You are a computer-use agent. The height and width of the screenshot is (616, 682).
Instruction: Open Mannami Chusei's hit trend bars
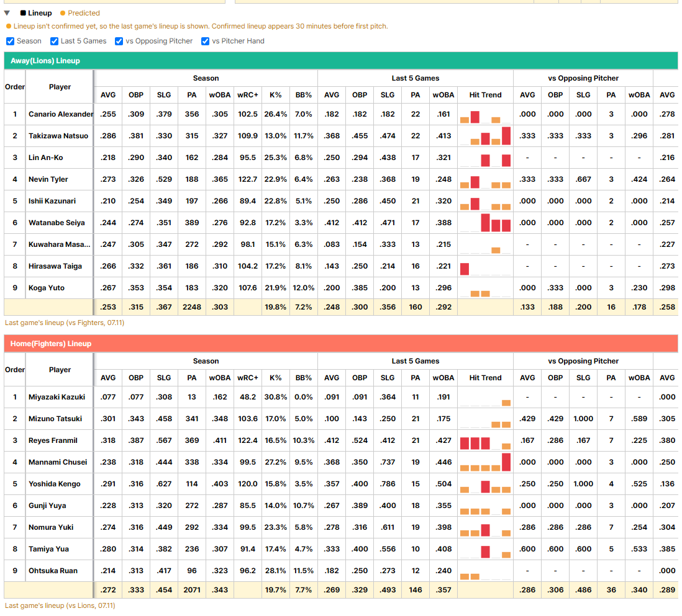485,463
